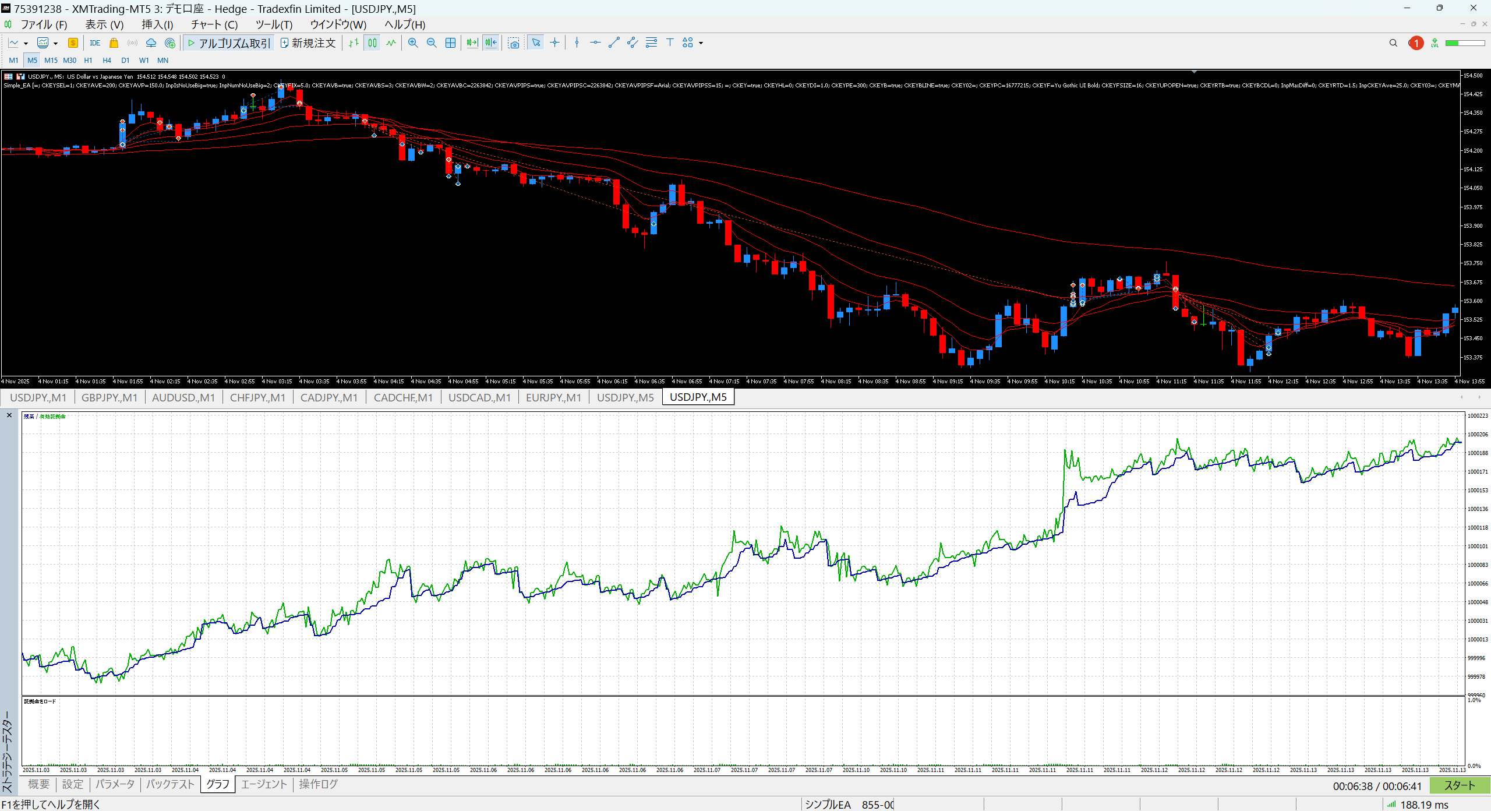The width and height of the screenshot is (1491, 811).
Task: Expand the chart template dropdown arrow
Action: (x=56, y=43)
